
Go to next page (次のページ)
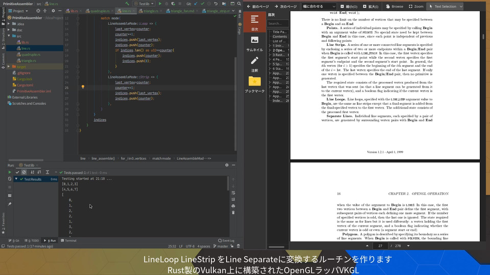pos(285,7)
